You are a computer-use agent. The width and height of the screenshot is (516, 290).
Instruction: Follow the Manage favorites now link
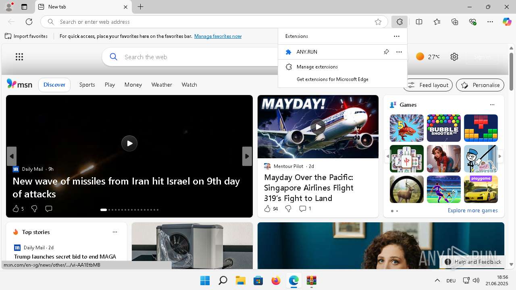pos(218,36)
